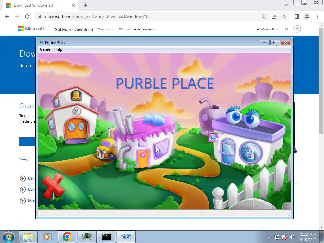Image resolution: width=324 pixels, height=243 pixels.
Task: Open Chrome profile avatar
Action: [x=307, y=16]
